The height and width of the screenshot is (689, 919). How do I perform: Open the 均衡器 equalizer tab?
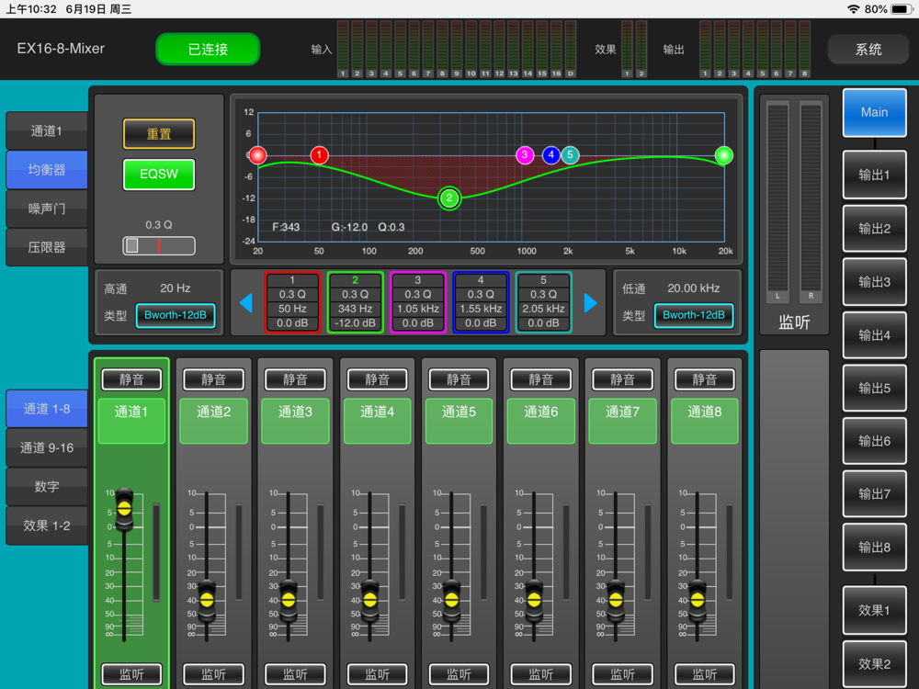pyautogui.click(x=47, y=170)
